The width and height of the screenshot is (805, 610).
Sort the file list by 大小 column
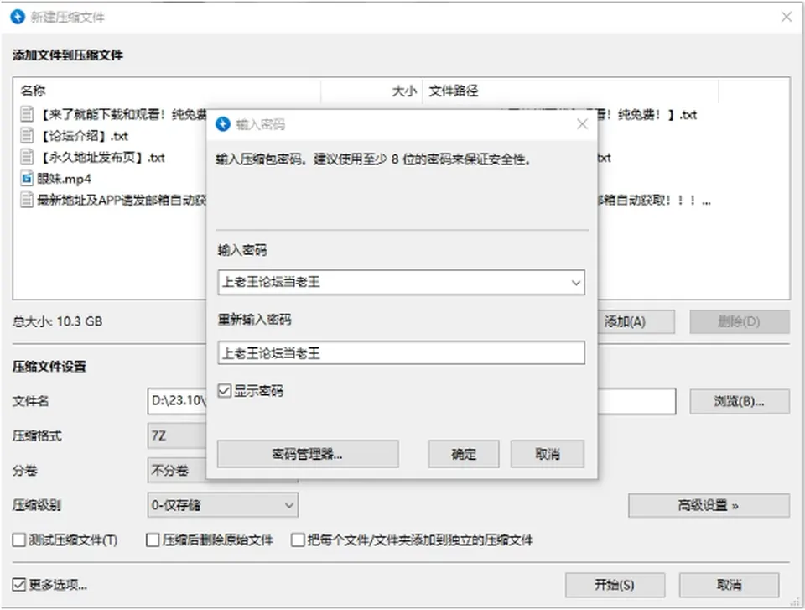(x=371, y=91)
